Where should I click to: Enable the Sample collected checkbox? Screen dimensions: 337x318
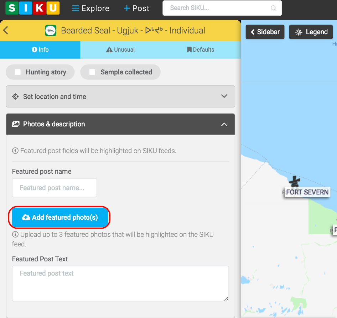pyautogui.click(x=92, y=72)
